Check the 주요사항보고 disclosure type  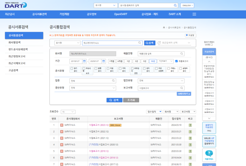click(84, 69)
